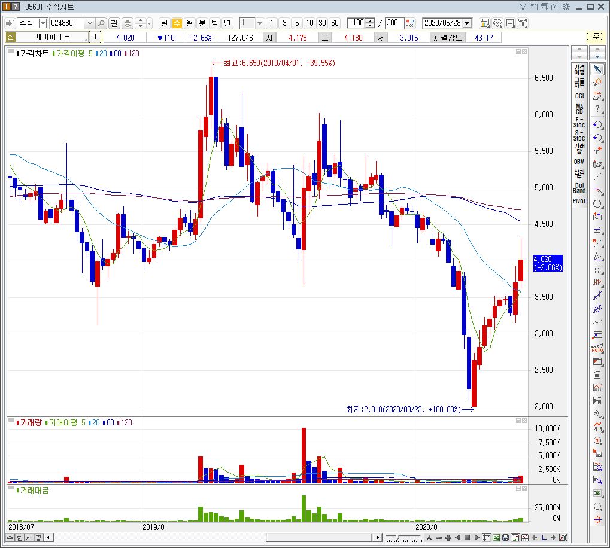Click the play backward triangle in bottom bar
Screen dimensions: 610x548
click(x=458, y=538)
